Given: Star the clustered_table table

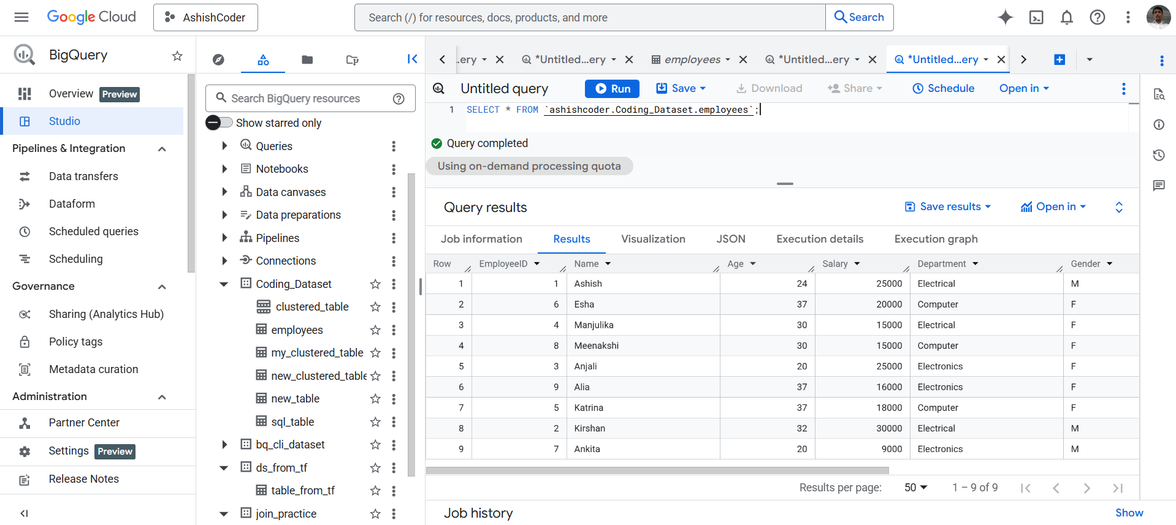Looking at the screenshot, I should coord(375,307).
